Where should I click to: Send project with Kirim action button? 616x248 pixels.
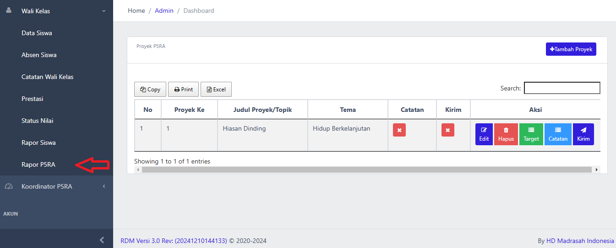583,134
